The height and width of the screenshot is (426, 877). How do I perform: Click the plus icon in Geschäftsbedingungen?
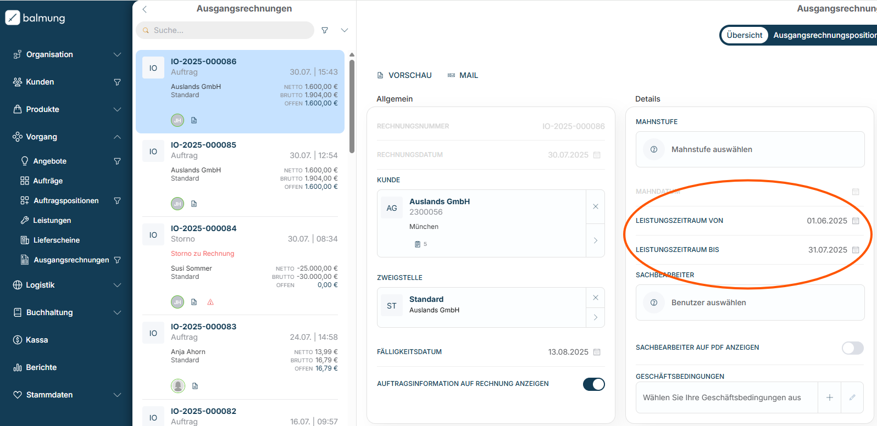pos(830,397)
